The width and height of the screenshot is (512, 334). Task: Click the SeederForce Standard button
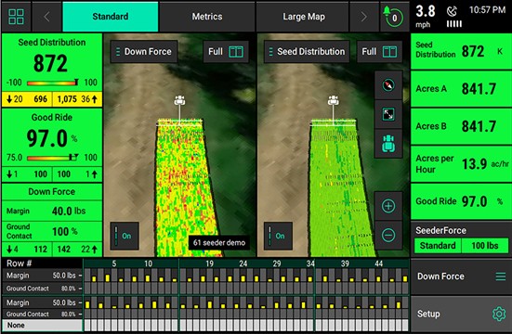(x=438, y=246)
